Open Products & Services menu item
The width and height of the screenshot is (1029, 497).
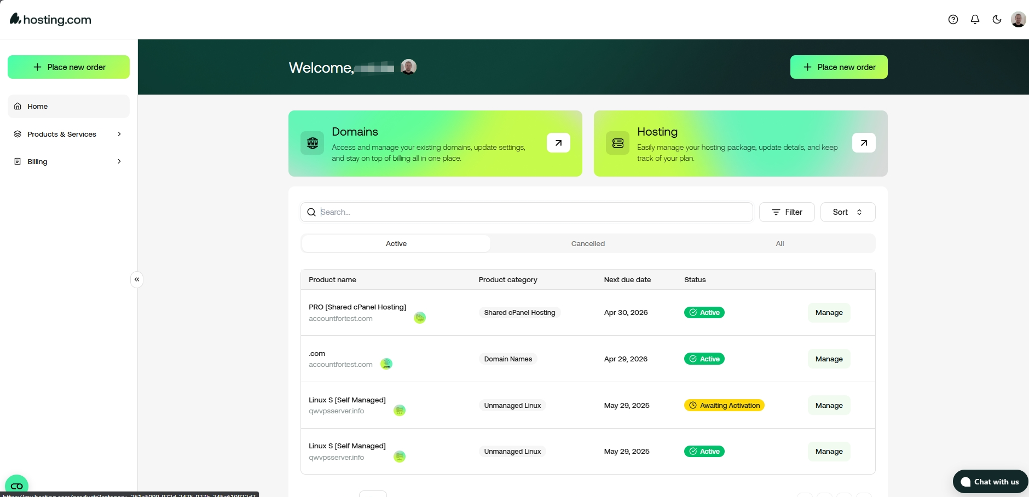tap(68, 134)
